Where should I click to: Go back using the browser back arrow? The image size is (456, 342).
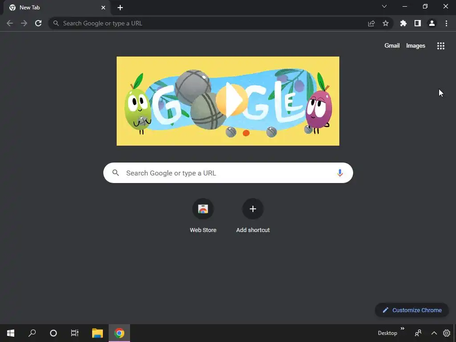(x=10, y=23)
